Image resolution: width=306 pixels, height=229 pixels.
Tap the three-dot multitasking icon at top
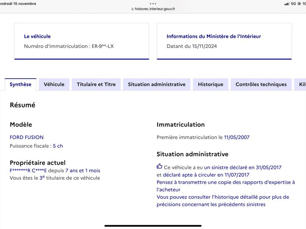(153, 3)
